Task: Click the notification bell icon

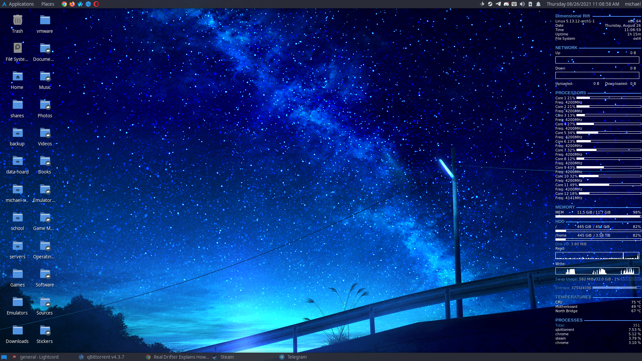Action: click(538, 4)
